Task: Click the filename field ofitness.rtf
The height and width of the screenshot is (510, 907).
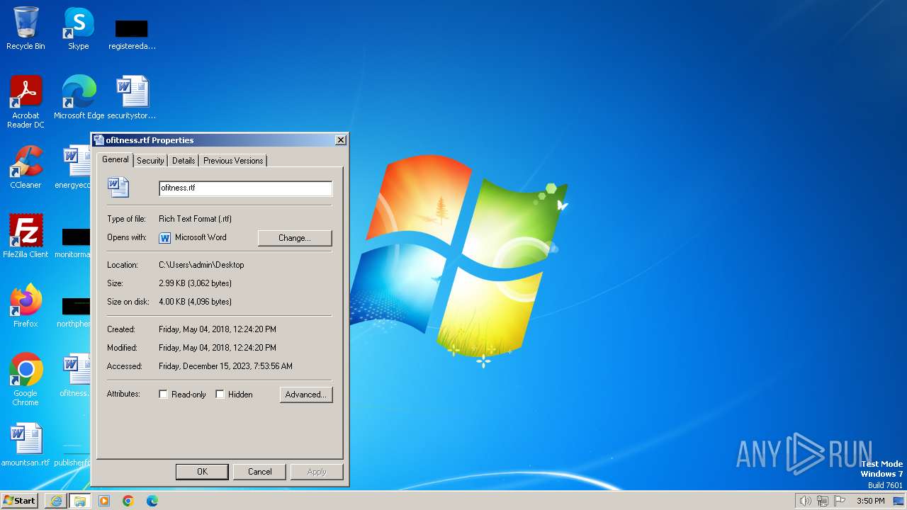Action: [245, 188]
